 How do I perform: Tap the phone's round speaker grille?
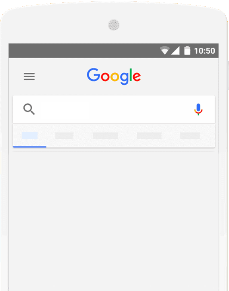click(114, 25)
